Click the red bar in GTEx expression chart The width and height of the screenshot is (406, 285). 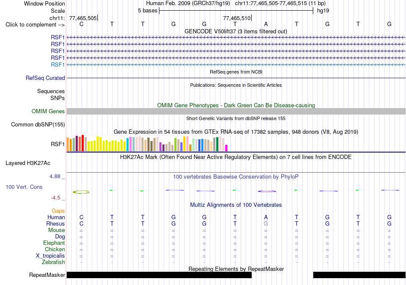[82, 143]
